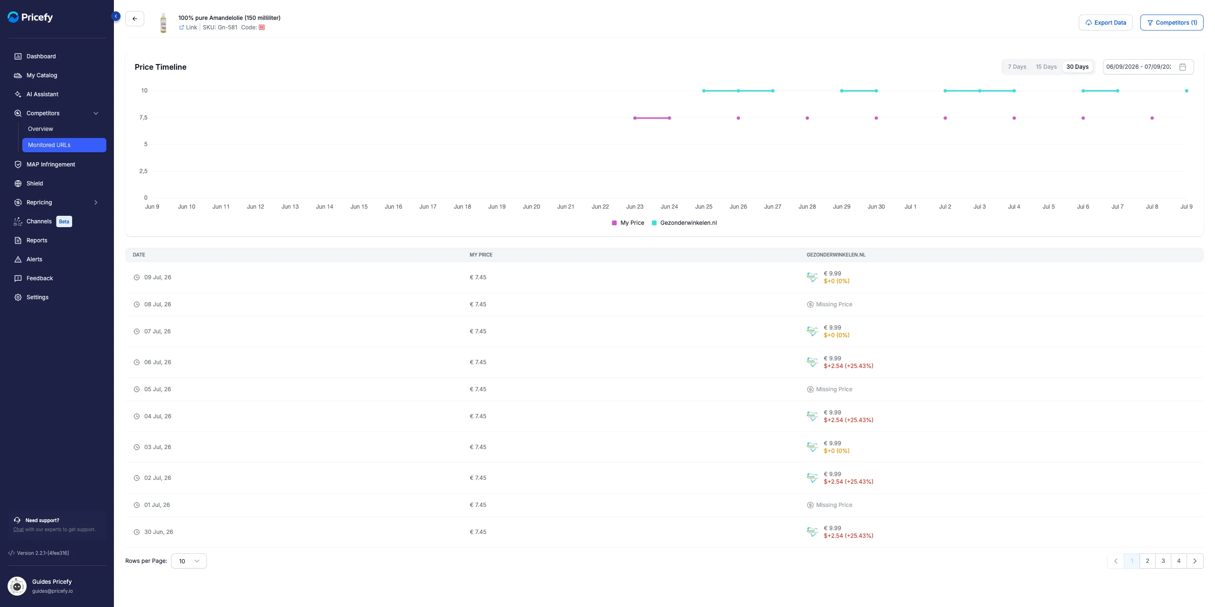This screenshot has width=1215, height=607.
Task: Open the AI Assistant sparkle icon
Action: [18, 94]
